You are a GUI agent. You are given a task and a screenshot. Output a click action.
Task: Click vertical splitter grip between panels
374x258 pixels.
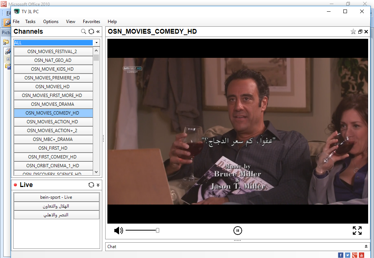(x=103, y=138)
